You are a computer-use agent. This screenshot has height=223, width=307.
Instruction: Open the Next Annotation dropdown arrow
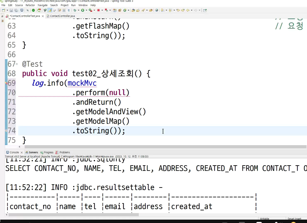click(x=166, y=10)
